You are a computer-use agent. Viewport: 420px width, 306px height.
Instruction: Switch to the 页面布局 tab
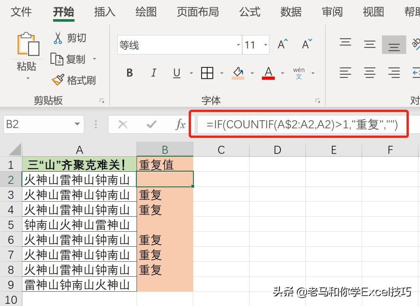198,12
